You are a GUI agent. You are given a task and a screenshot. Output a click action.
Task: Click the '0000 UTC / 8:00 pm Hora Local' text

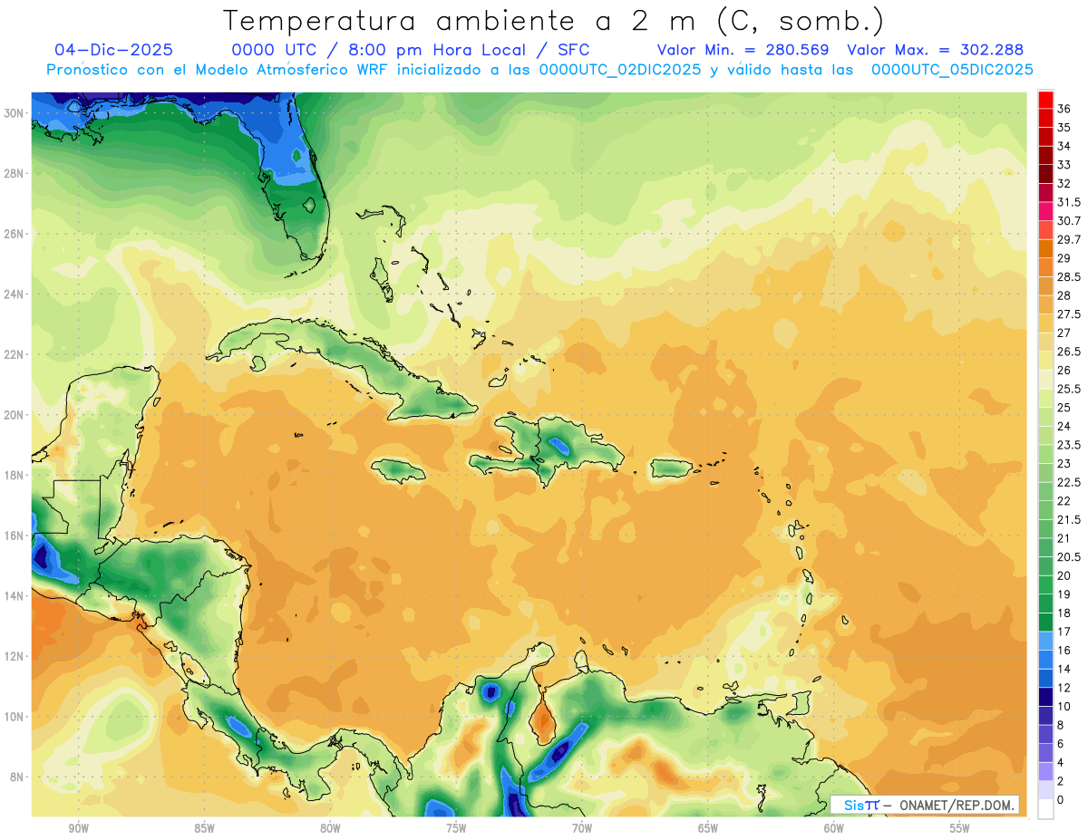pos(379,50)
